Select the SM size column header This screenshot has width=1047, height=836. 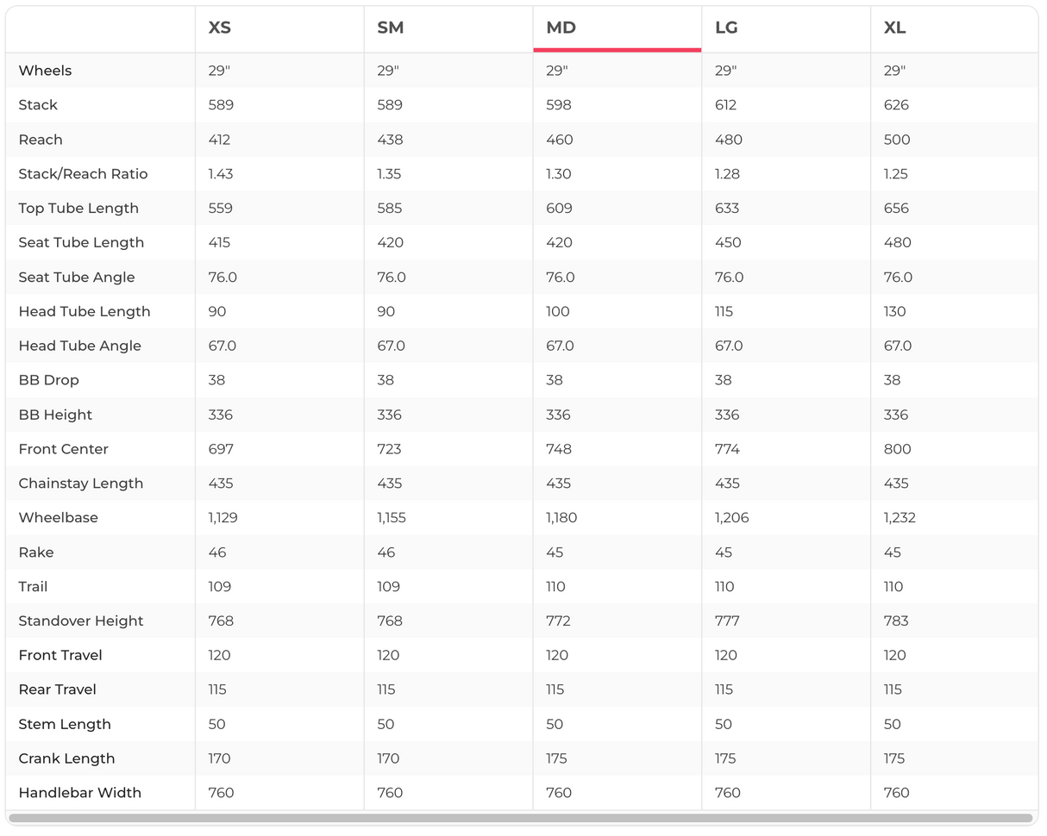point(390,28)
